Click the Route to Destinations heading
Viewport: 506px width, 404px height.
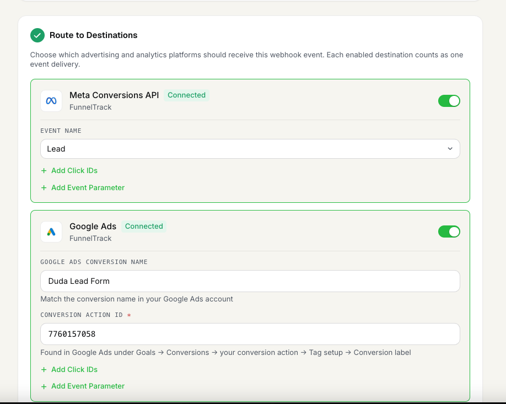coord(93,35)
